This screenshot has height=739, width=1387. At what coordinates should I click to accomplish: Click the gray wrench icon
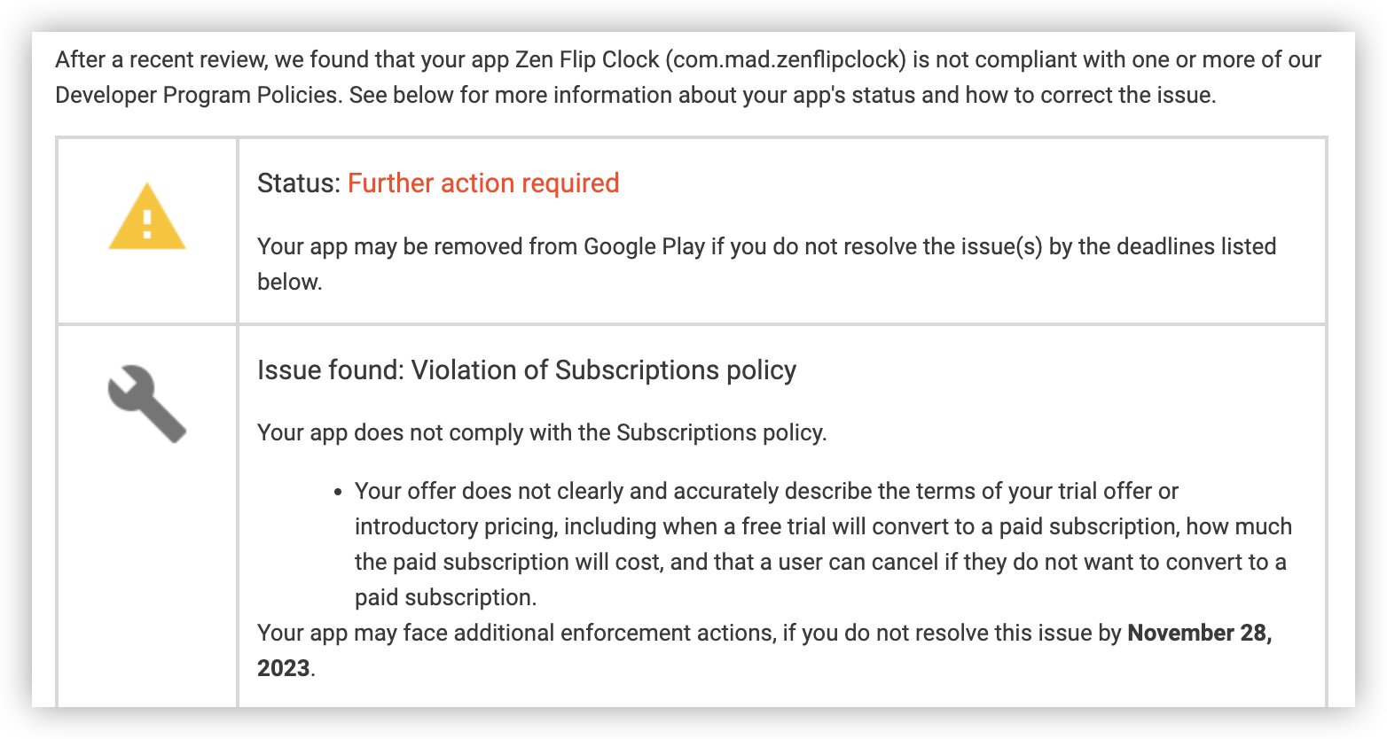(147, 404)
